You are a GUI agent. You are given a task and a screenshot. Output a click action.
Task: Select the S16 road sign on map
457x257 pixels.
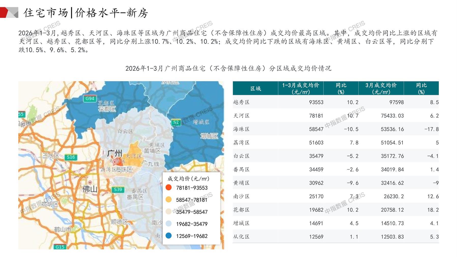pyautogui.click(x=71, y=157)
